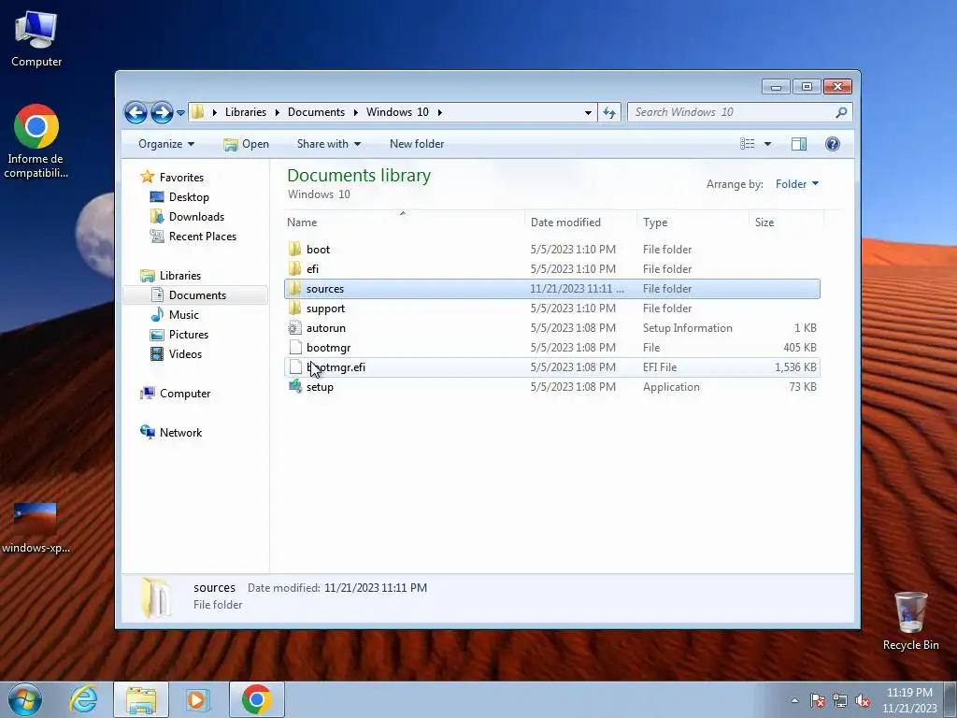Select the windows-xp... desktop image file

(x=36, y=528)
